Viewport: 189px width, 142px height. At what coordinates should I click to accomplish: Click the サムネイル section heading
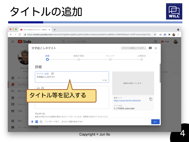pyautogui.click(x=40, y=114)
